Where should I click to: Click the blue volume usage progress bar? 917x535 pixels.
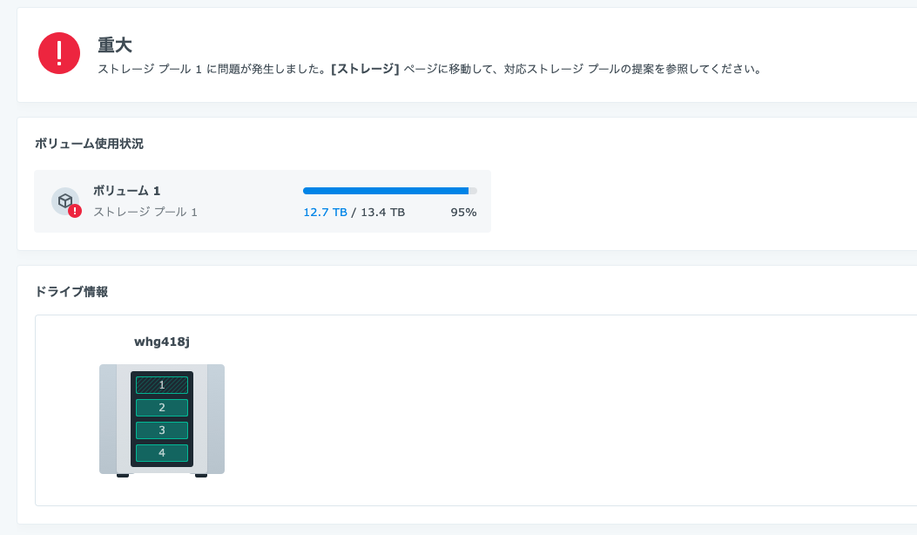click(389, 191)
